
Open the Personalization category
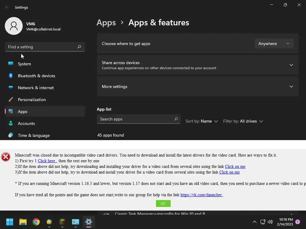tap(45, 100)
